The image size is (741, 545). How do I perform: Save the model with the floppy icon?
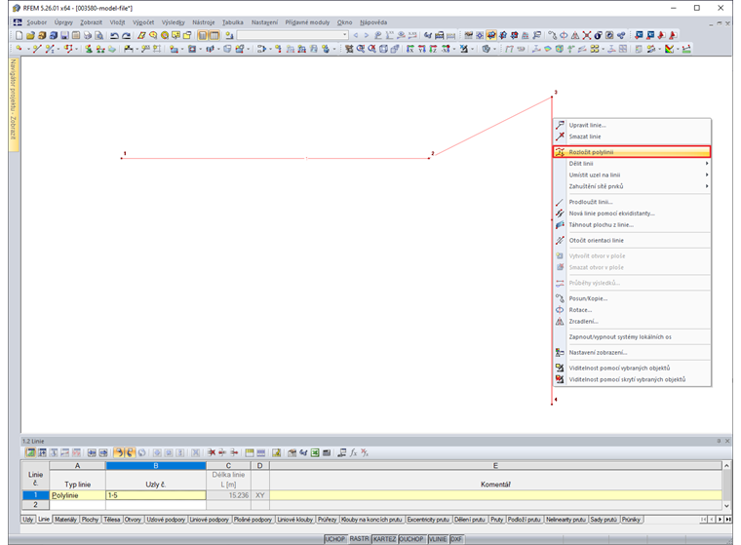pos(64,35)
